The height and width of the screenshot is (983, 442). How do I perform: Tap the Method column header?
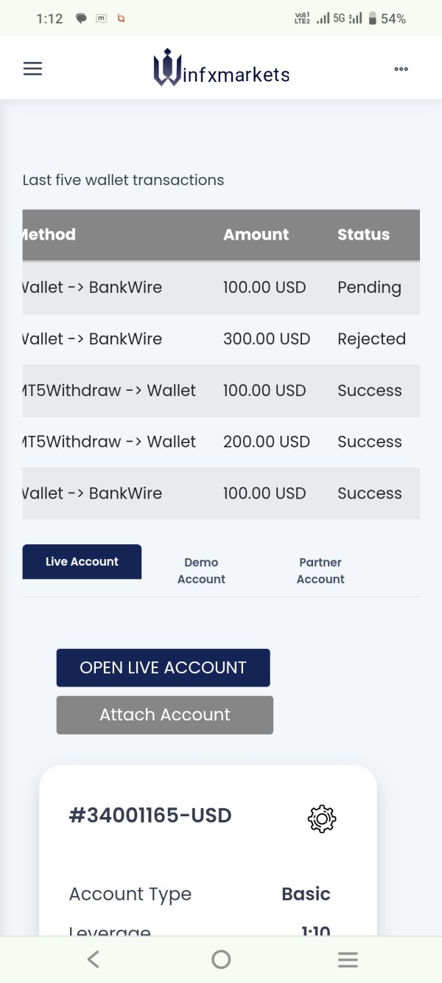tap(49, 235)
